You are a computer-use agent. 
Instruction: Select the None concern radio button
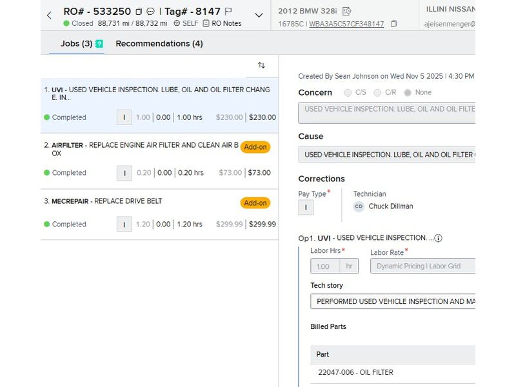pos(408,92)
